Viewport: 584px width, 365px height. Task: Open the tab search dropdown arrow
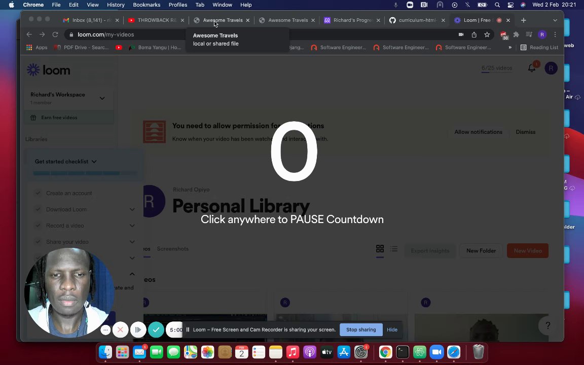pos(555,20)
